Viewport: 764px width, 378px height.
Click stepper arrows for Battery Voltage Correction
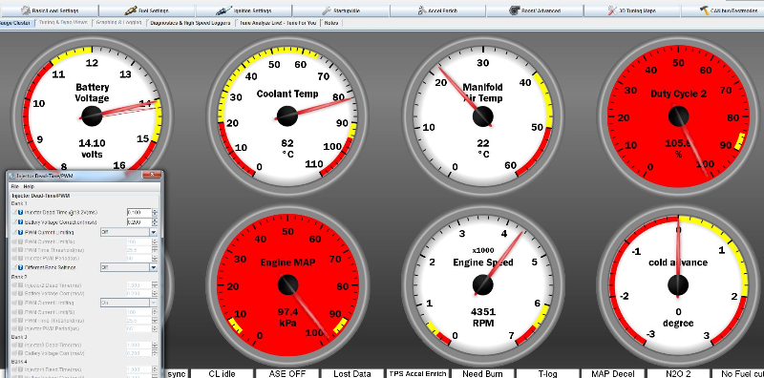(155, 222)
